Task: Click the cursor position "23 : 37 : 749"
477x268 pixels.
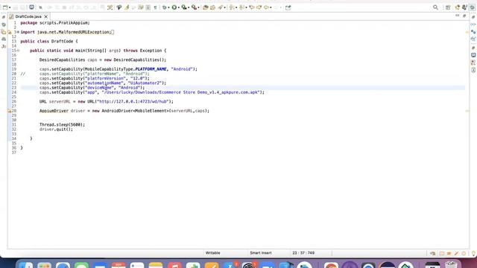Action: click(x=303, y=253)
